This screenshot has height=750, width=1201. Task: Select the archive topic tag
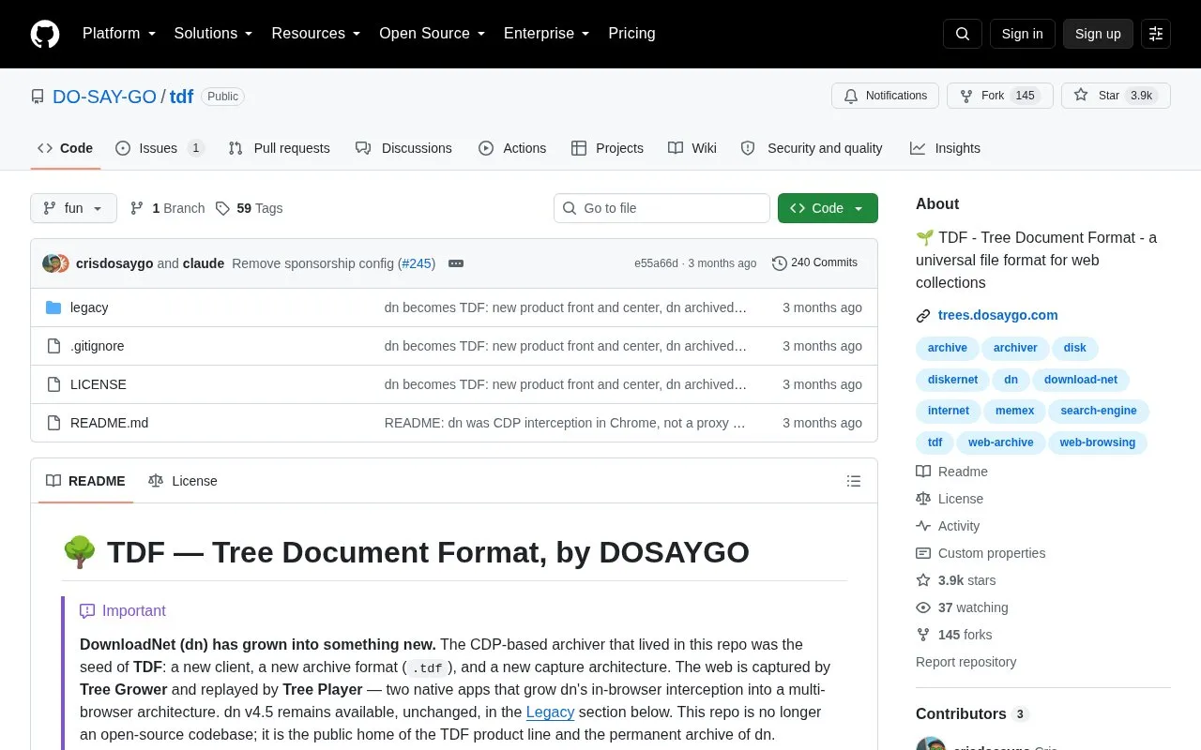[x=947, y=348]
